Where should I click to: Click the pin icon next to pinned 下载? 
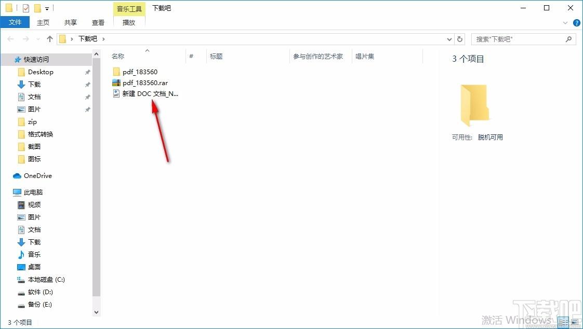(87, 85)
